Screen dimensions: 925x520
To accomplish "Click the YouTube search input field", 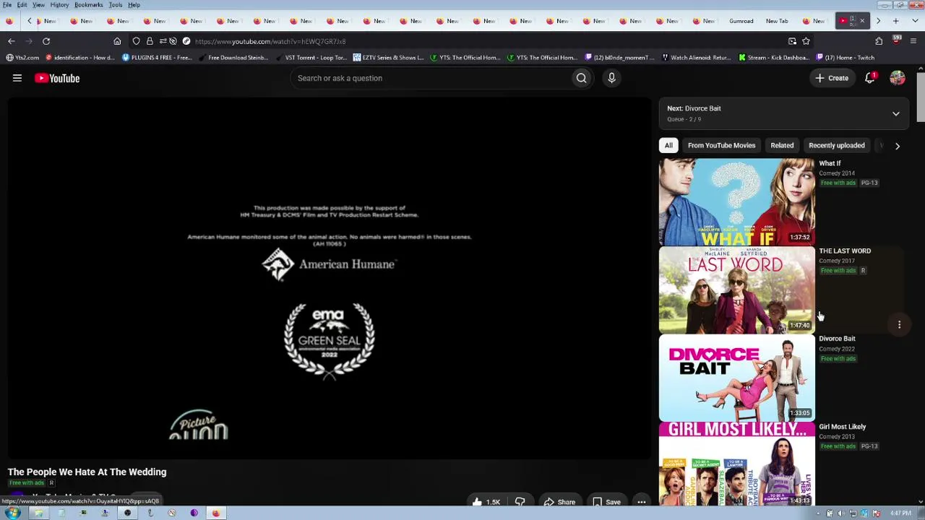I will click(x=430, y=78).
